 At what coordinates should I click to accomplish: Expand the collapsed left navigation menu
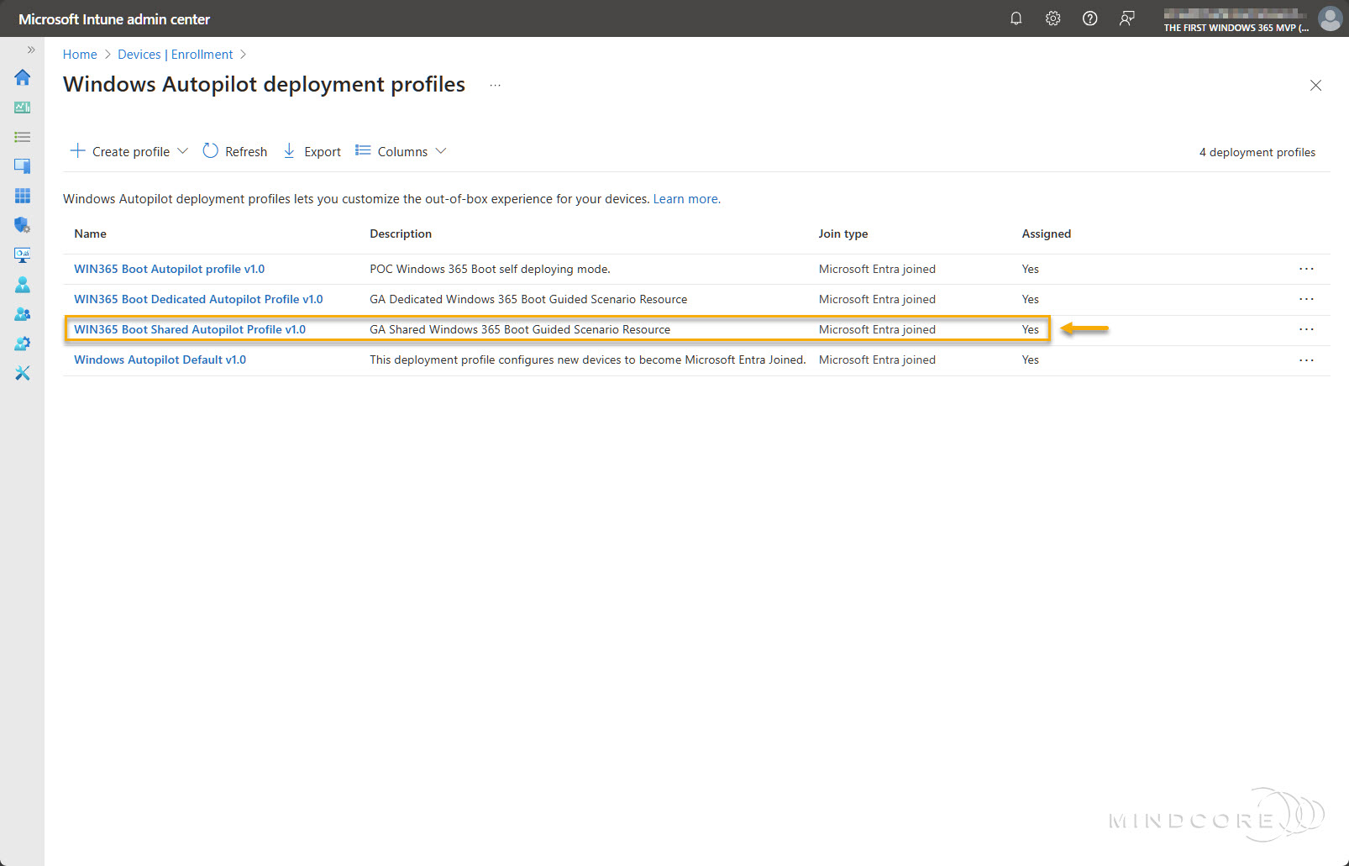[31, 50]
